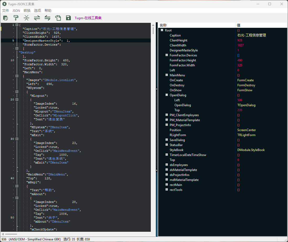288x242 pixels.
Task: Click the compress JSON toolbar icon
Action: click(26, 18)
